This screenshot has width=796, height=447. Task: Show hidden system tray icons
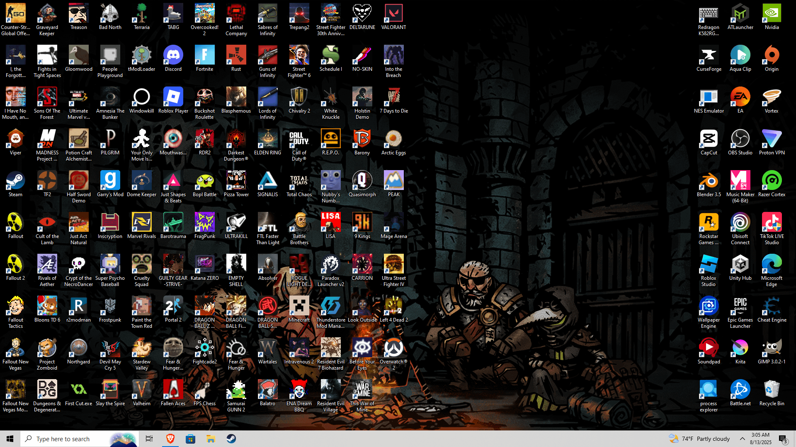[x=742, y=439]
